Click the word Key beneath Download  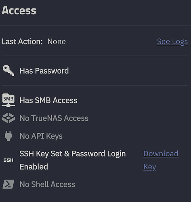[150, 167]
